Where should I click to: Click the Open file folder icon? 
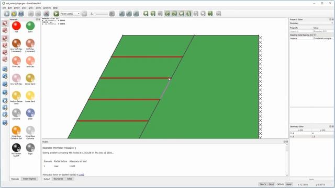14,14
